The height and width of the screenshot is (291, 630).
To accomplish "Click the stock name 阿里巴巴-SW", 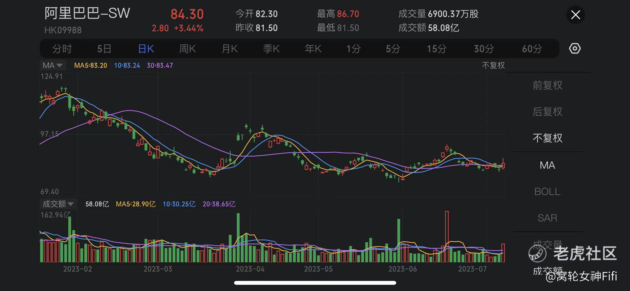I will [x=87, y=13].
